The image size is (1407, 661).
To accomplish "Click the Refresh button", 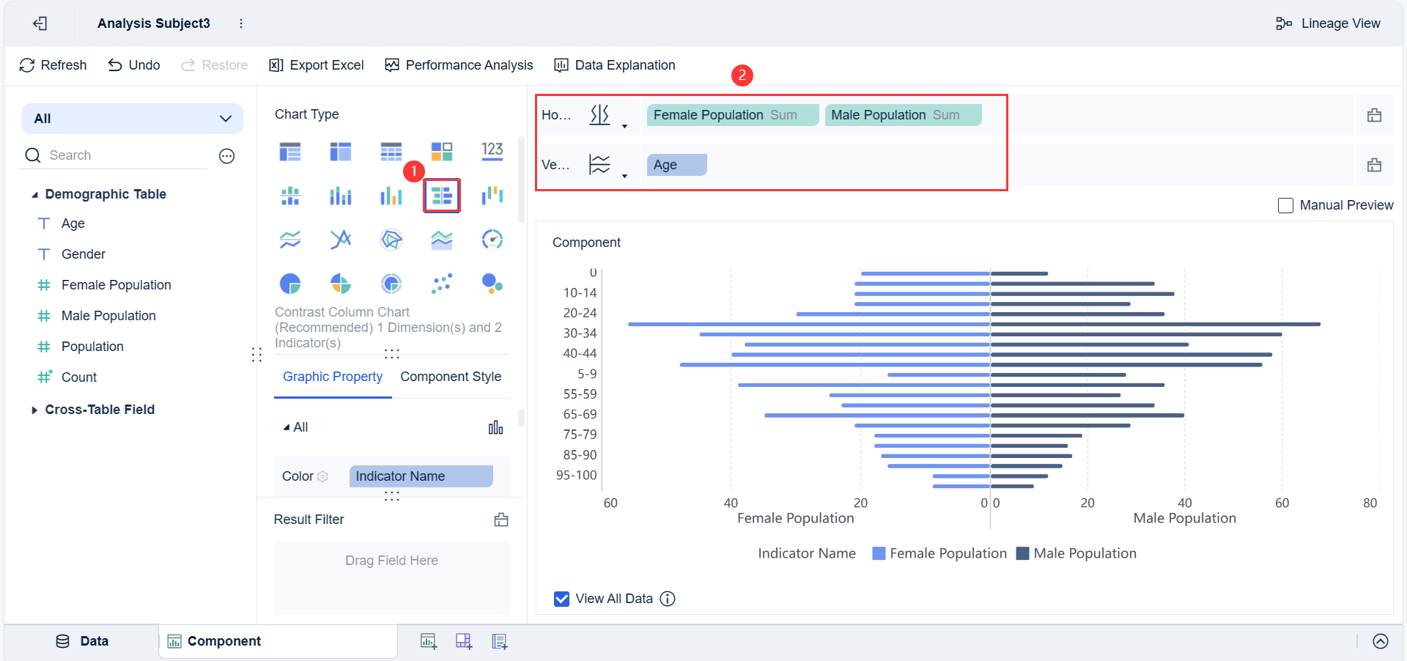I will [53, 65].
